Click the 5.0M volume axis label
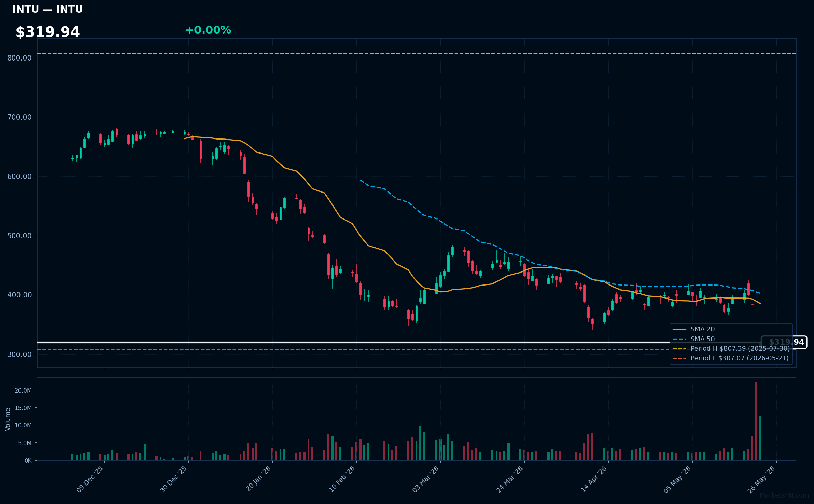Image resolution: width=814 pixels, height=504 pixels. click(x=25, y=443)
